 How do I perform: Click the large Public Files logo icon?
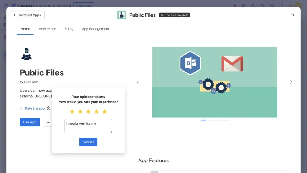pos(26,54)
